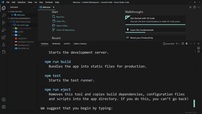Viewport: 202px width, 114px height.
Task: Open the Help menu
Action: click(57, 2)
